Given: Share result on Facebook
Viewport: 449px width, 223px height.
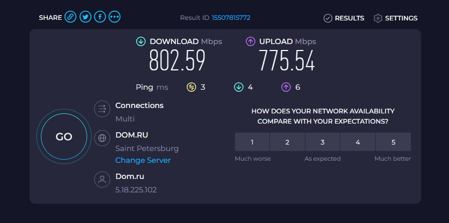Looking at the screenshot, I should 99,17.
